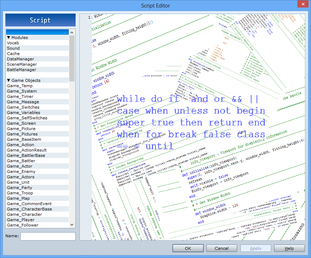Image resolution: width=311 pixels, height=258 pixels.
Task: Select Game_Actor in script list
Action: tap(38, 166)
